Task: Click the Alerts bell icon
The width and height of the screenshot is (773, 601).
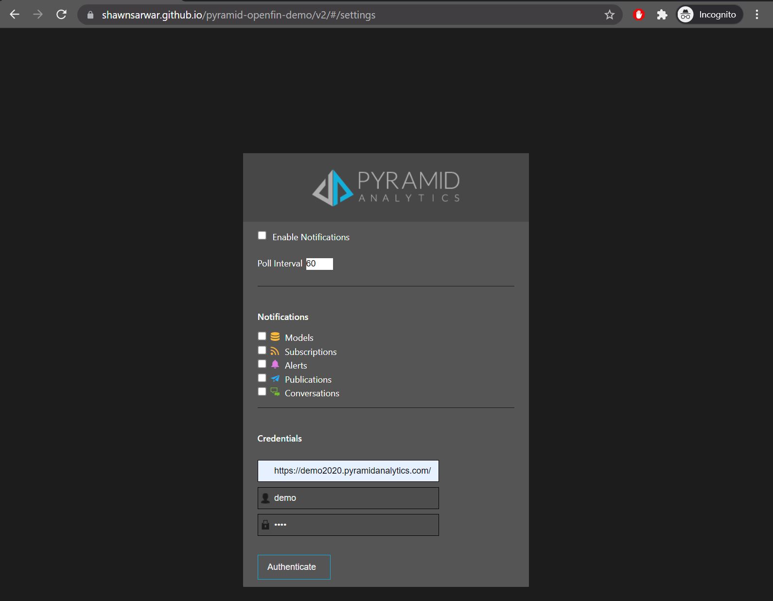Action: pos(275,364)
